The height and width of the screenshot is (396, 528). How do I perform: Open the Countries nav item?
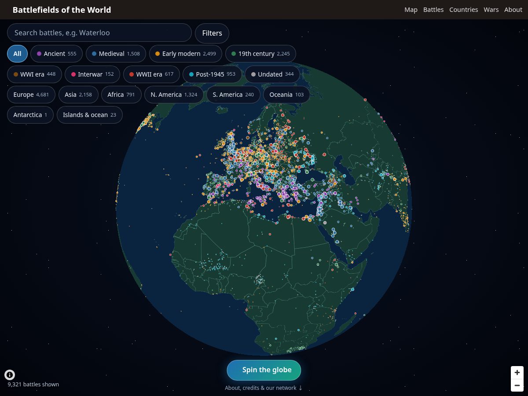(463, 10)
